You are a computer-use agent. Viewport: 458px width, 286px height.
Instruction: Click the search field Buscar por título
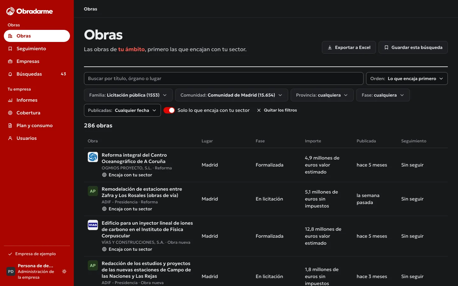pos(224,78)
